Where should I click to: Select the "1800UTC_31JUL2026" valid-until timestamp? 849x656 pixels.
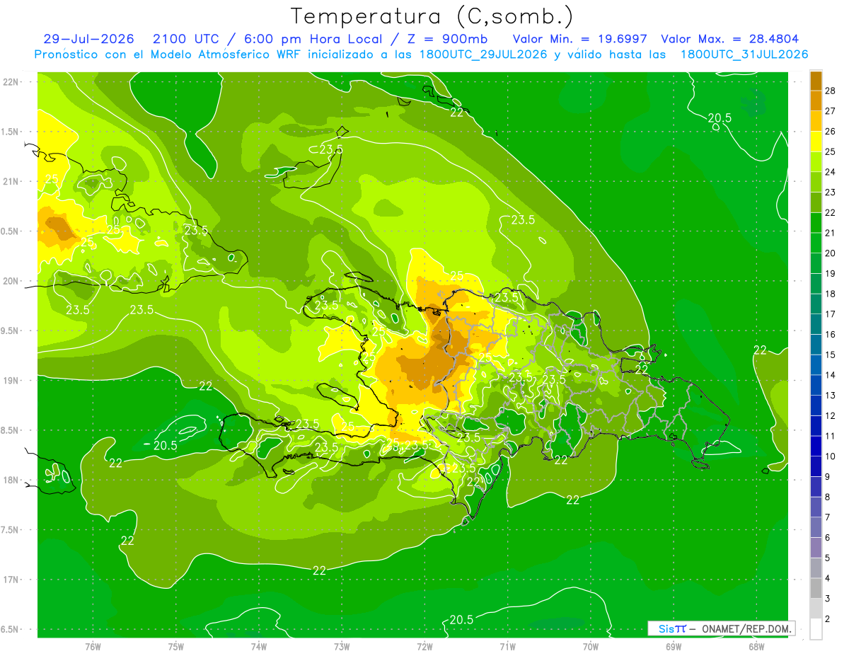(744, 54)
